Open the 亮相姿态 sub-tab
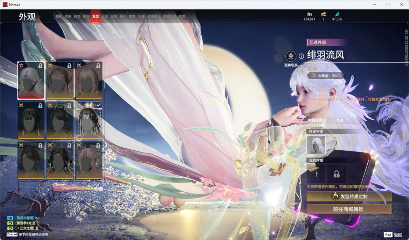Screen dimensions: 409x240 (315, 120)
